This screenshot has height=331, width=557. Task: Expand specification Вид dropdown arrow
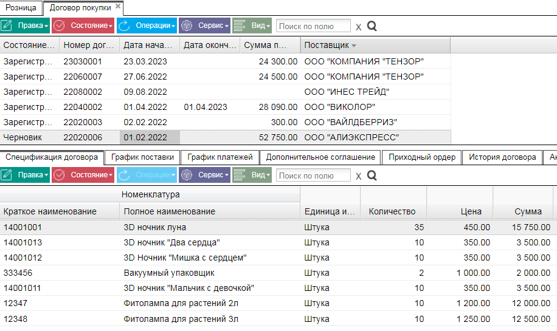(268, 176)
